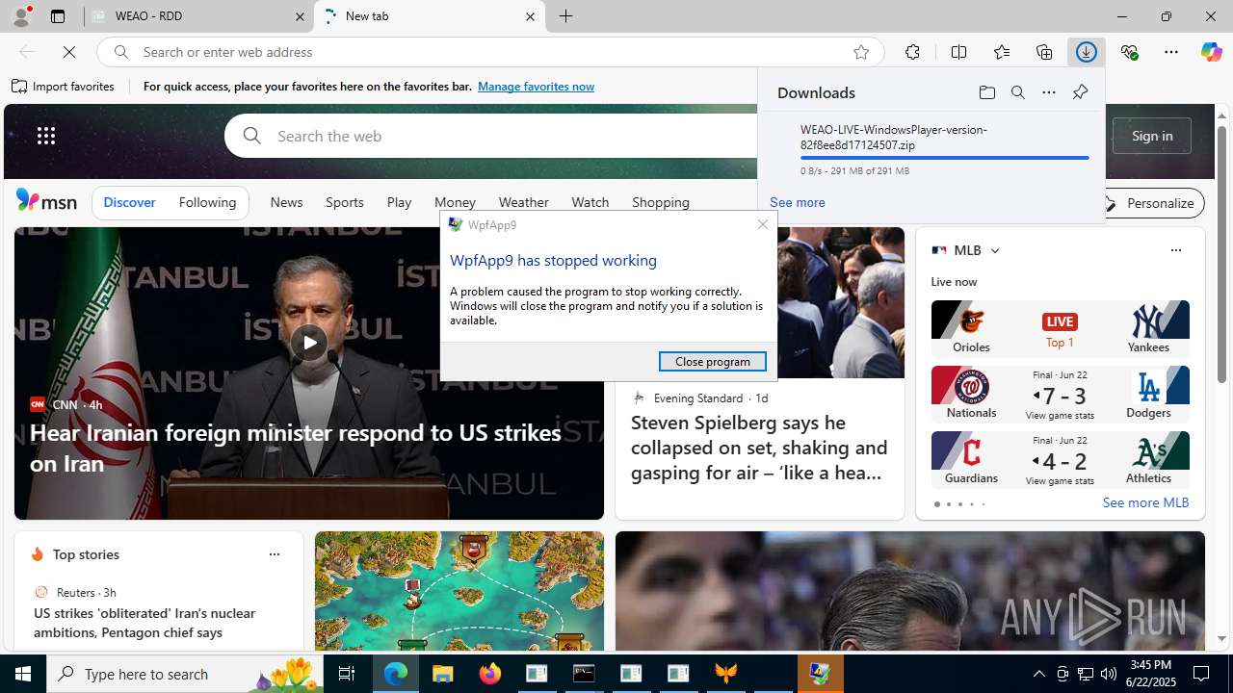The image size is (1233, 693).
Task: Open Task View on taskbar
Action: click(x=347, y=674)
